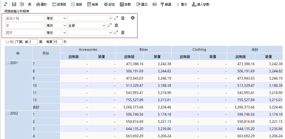Click the save icon in toolbar

[14, 4]
